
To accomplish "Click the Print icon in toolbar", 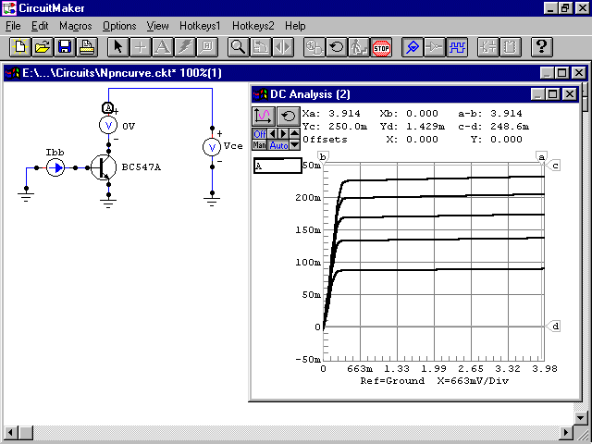I will point(86,46).
